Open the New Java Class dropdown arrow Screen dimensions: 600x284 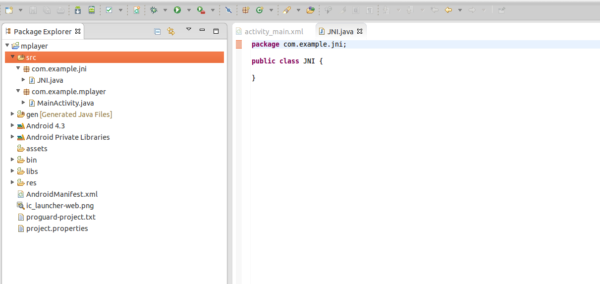click(271, 10)
